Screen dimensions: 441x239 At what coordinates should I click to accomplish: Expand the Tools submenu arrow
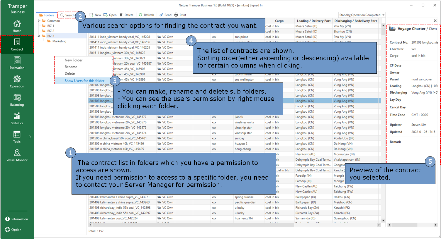(30, 137)
